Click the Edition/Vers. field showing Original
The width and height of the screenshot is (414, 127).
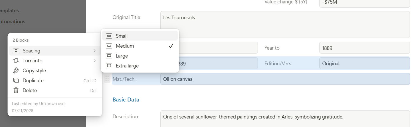coord(365,63)
